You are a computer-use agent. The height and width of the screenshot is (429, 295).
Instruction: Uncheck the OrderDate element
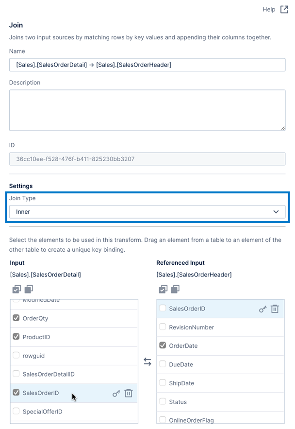click(x=163, y=345)
